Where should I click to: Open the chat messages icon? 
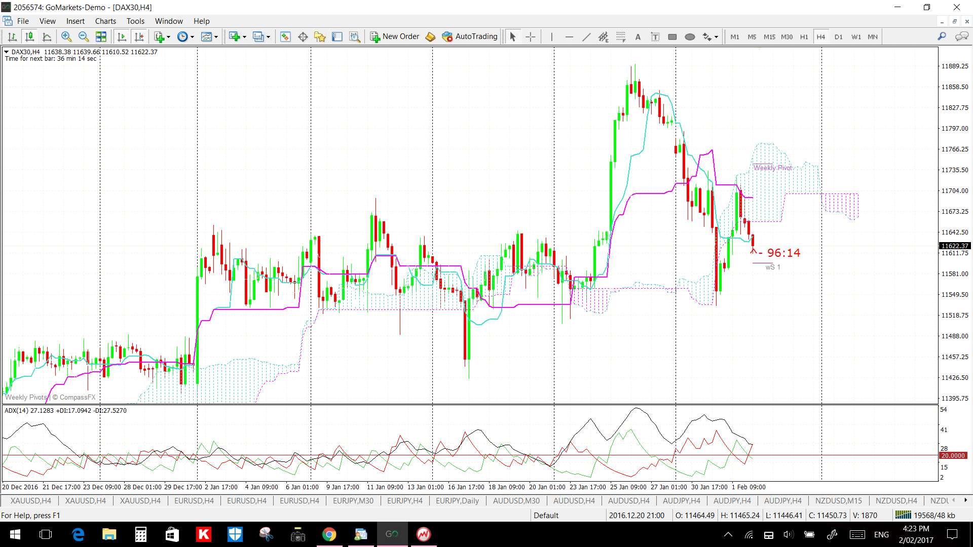tap(961, 36)
